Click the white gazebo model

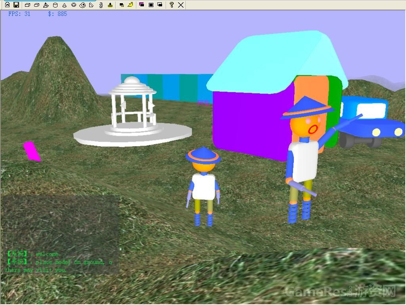coord(133,107)
